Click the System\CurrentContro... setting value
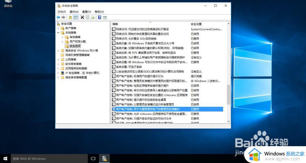The width and height of the screenshot is (306, 163). point(206,29)
